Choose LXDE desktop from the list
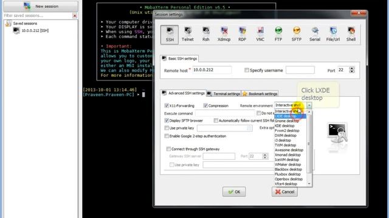The width and height of the screenshot is (389, 218). point(291,116)
